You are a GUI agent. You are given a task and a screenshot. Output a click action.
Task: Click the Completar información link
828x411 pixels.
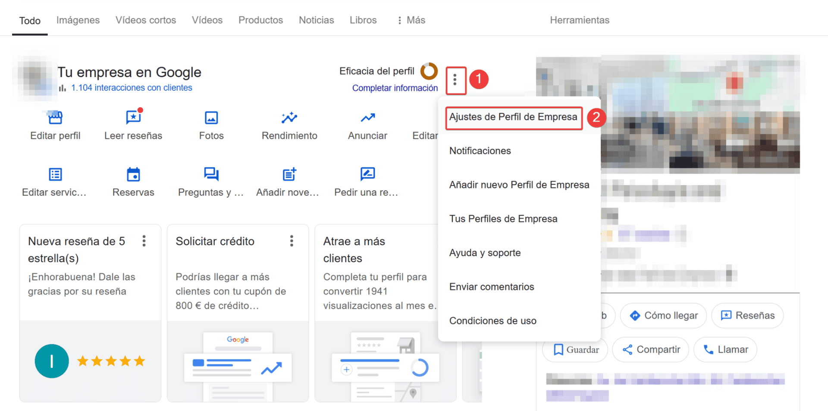click(x=395, y=88)
